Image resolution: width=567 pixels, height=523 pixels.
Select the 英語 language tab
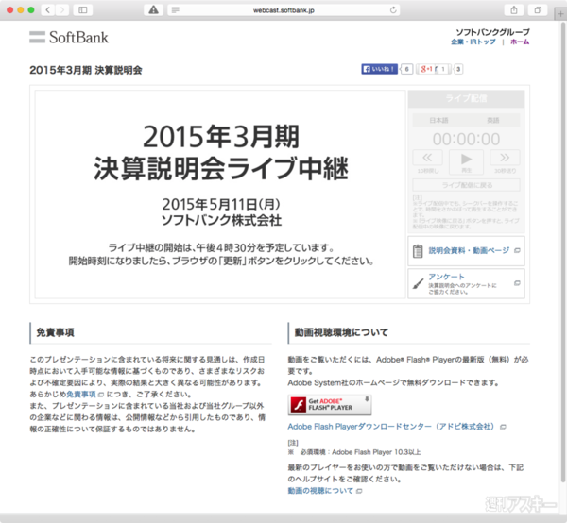(x=493, y=120)
